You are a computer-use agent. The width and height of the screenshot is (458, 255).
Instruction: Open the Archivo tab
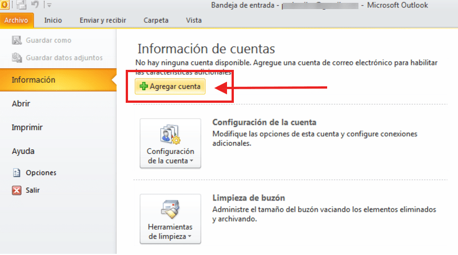tap(16, 20)
